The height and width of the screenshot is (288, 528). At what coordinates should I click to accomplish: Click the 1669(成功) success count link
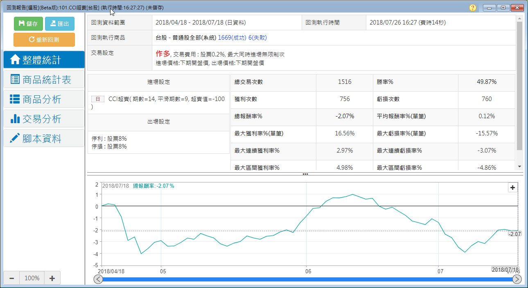tap(232, 38)
